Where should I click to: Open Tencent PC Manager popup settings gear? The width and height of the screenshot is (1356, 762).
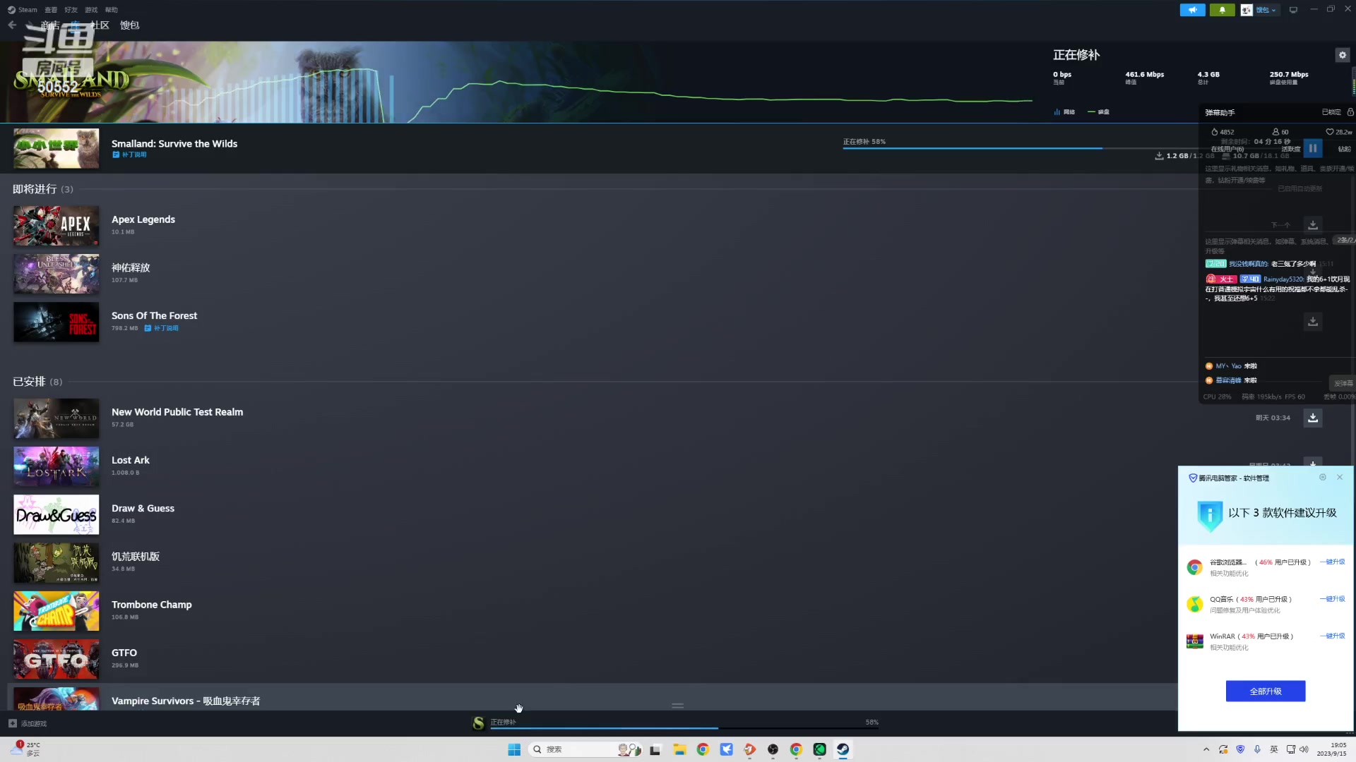point(1323,478)
